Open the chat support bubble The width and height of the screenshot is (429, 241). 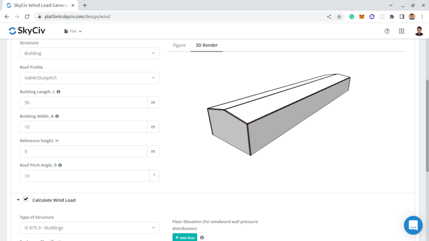[413, 225]
